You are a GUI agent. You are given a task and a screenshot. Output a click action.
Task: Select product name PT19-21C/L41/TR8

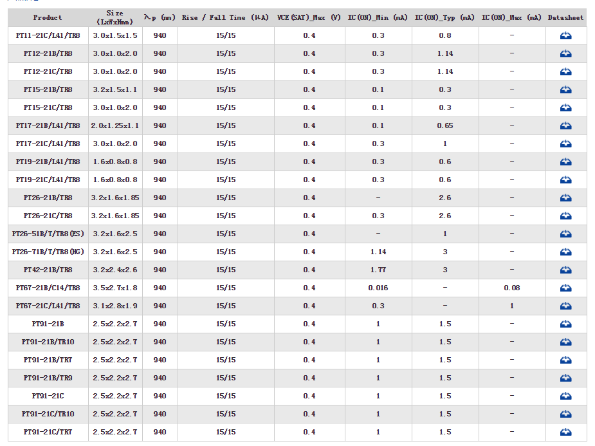[48, 180]
